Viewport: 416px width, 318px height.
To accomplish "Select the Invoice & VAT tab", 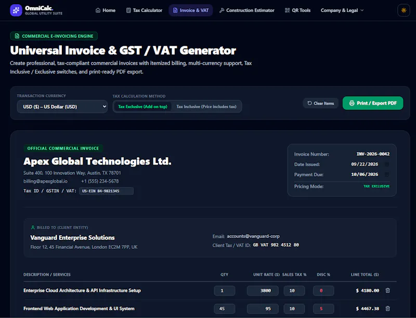I will coord(191,10).
